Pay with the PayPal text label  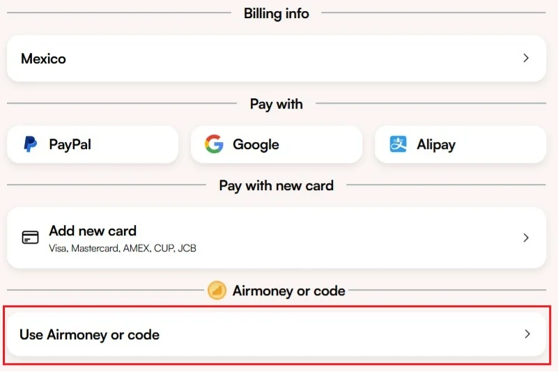[70, 145]
